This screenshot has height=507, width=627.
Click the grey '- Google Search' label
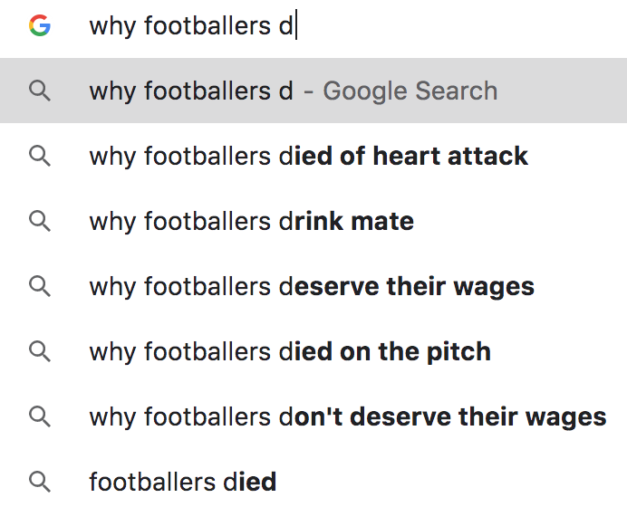pyautogui.click(x=400, y=91)
